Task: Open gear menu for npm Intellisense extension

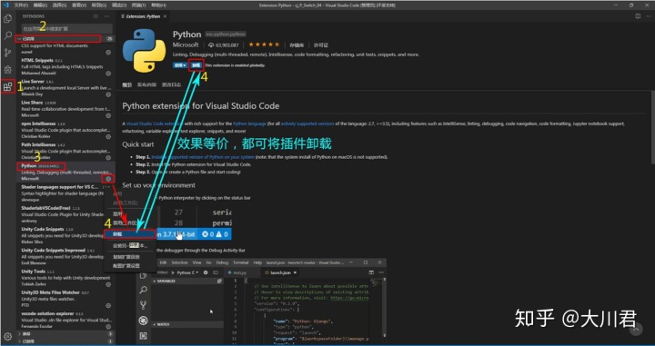Action: [x=108, y=137]
